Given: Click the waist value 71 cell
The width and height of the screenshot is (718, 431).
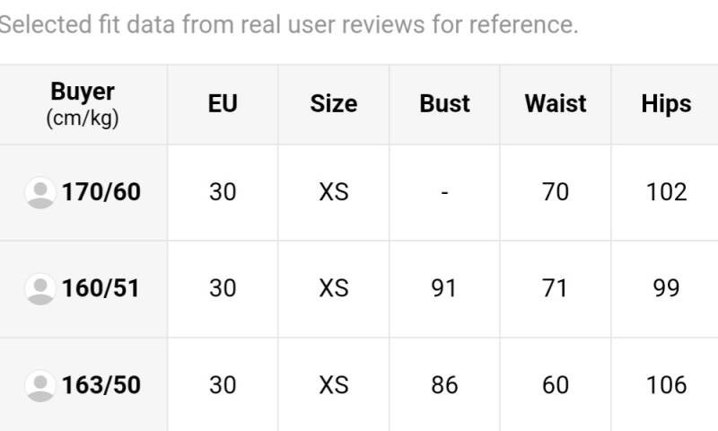Looking at the screenshot, I should tap(556, 288).
